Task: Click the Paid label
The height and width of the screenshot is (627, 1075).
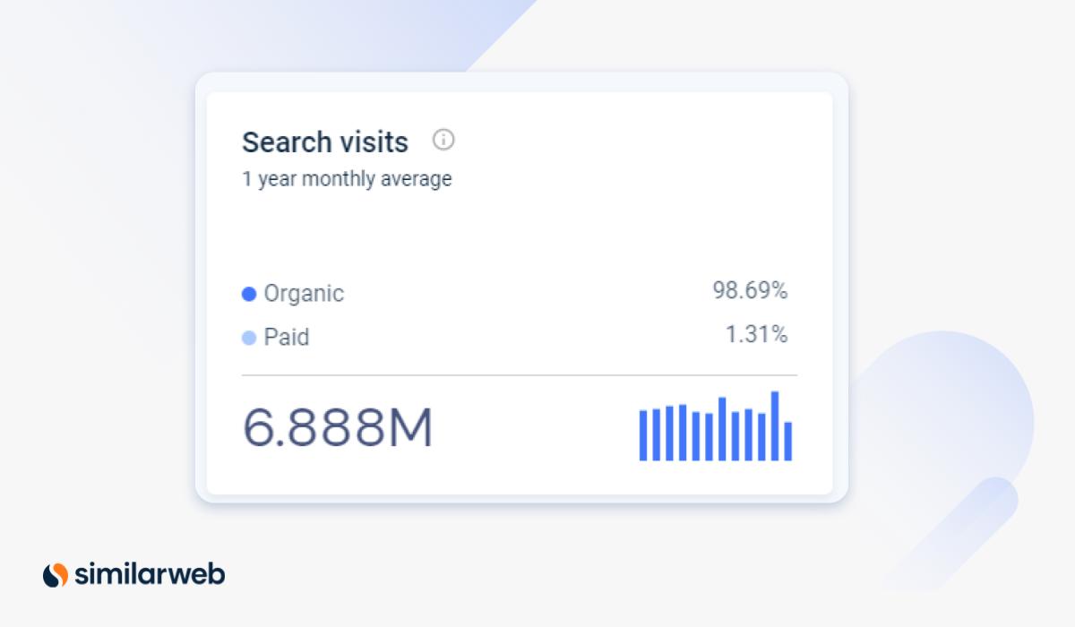Action: (x=287, y=338)
